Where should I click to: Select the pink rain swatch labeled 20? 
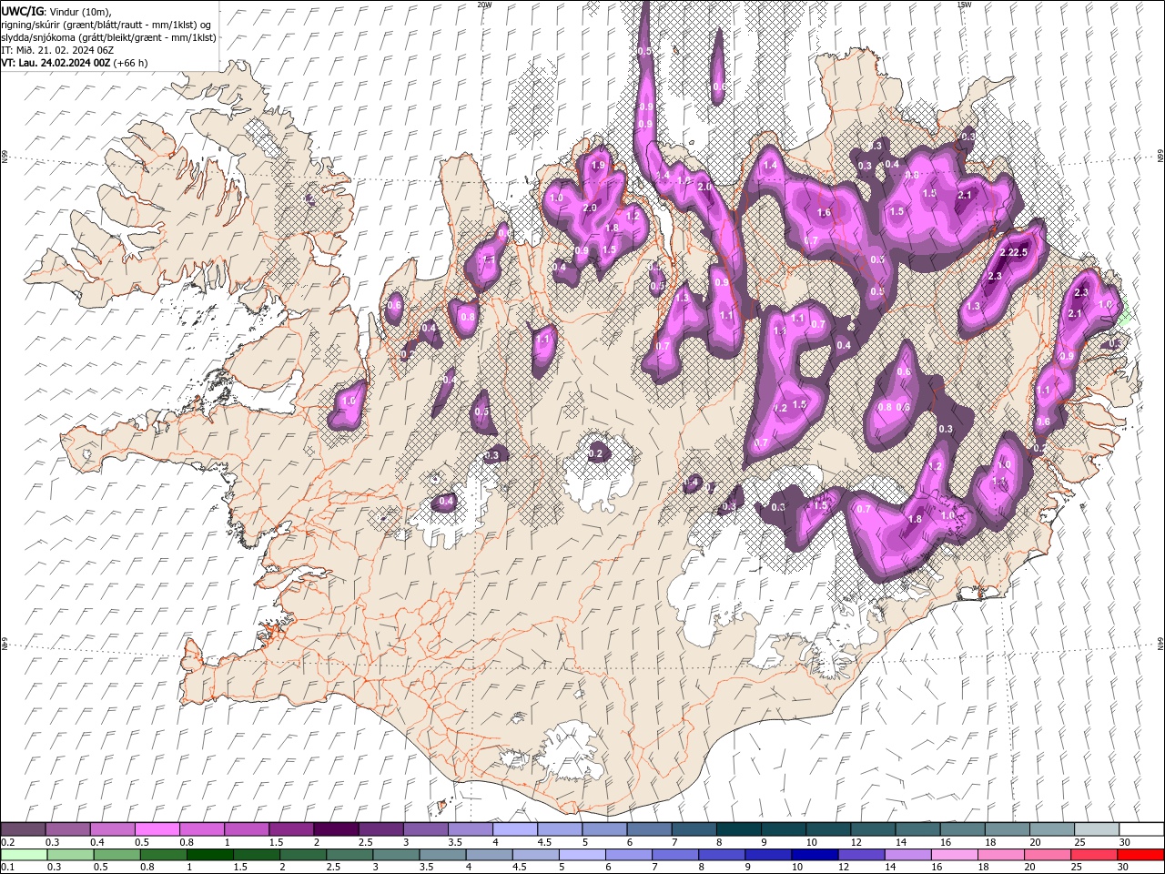coord(1046,855)
